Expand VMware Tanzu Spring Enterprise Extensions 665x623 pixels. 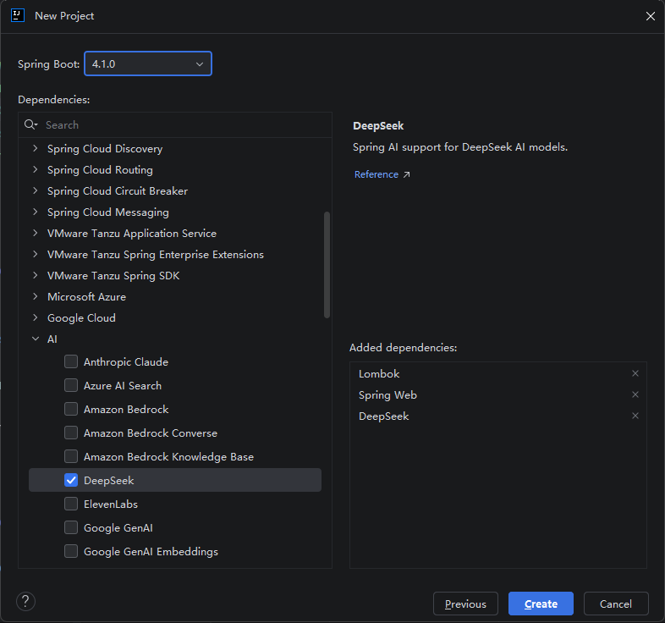click(36, 254)
